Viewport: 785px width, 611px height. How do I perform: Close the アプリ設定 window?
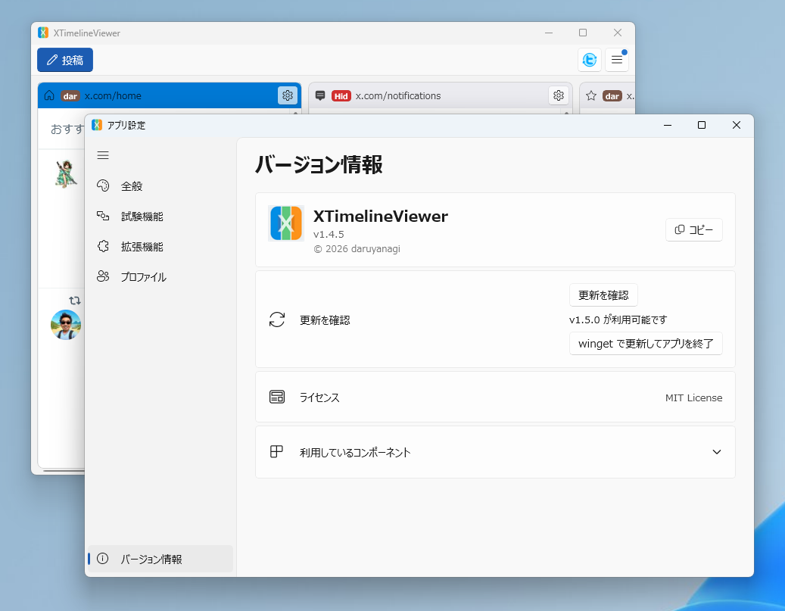tap(736, 125)
